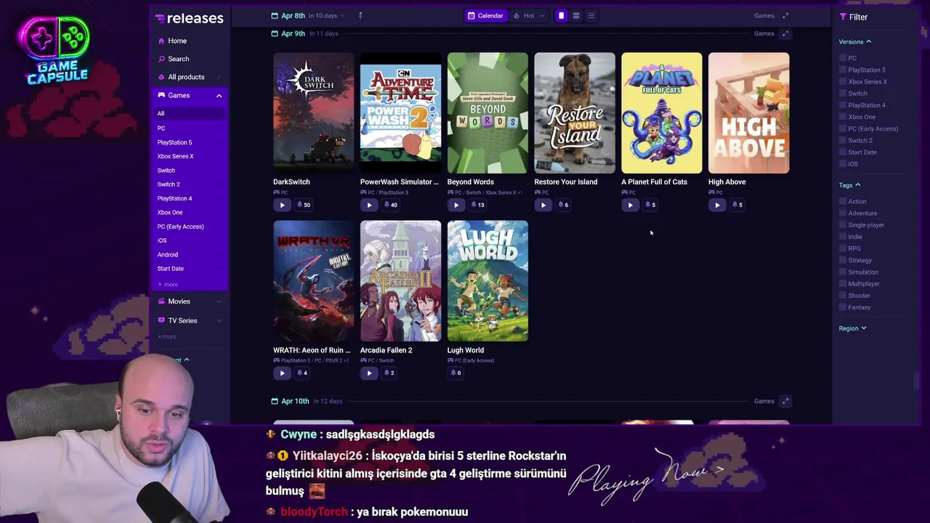
Task: Play the WRATH: Aeon of Ruin trailer
Action: pyautogui.click(x=282, y=373)
